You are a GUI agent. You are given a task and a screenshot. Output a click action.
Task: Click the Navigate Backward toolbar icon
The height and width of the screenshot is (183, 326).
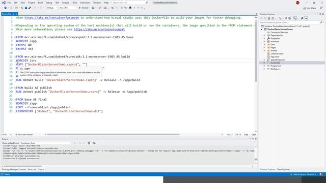[5, 8]
